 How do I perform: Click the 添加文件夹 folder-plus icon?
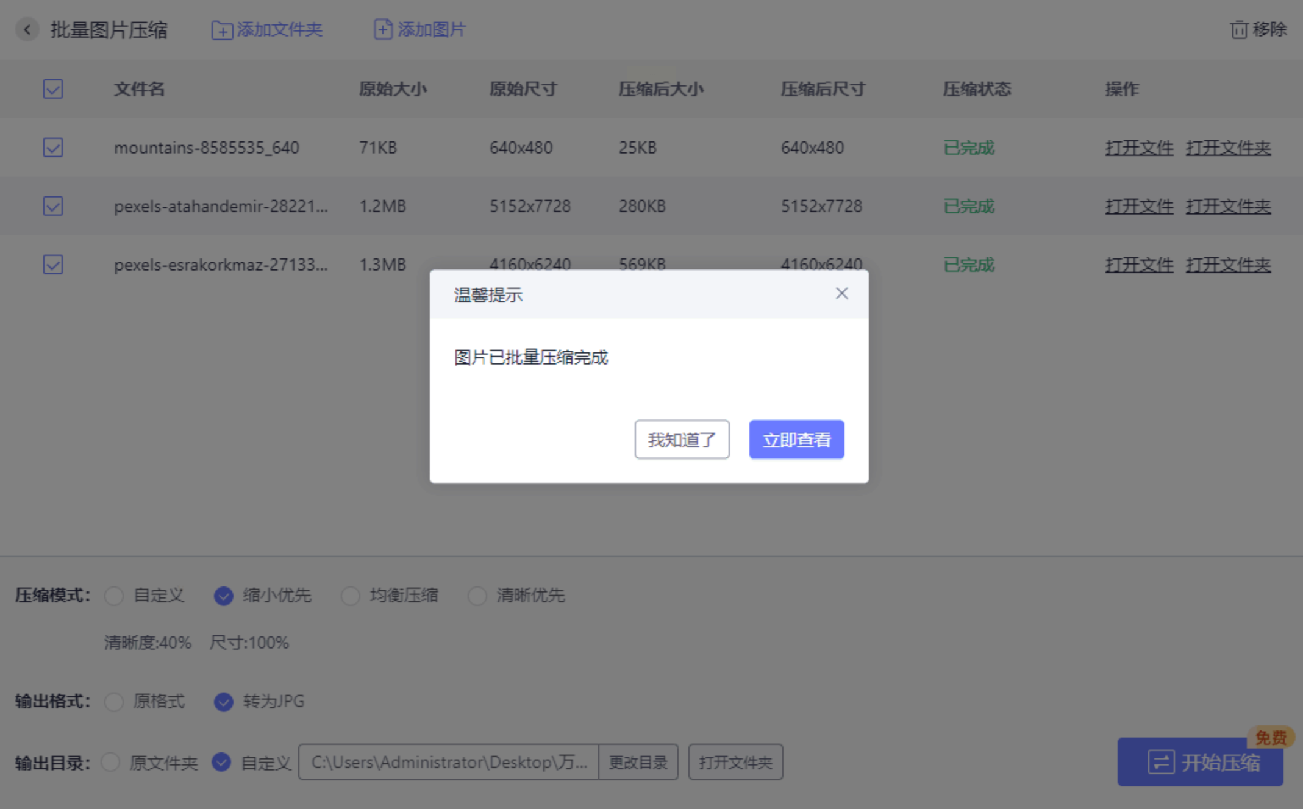pyautogui.click(x=221, y=30)
